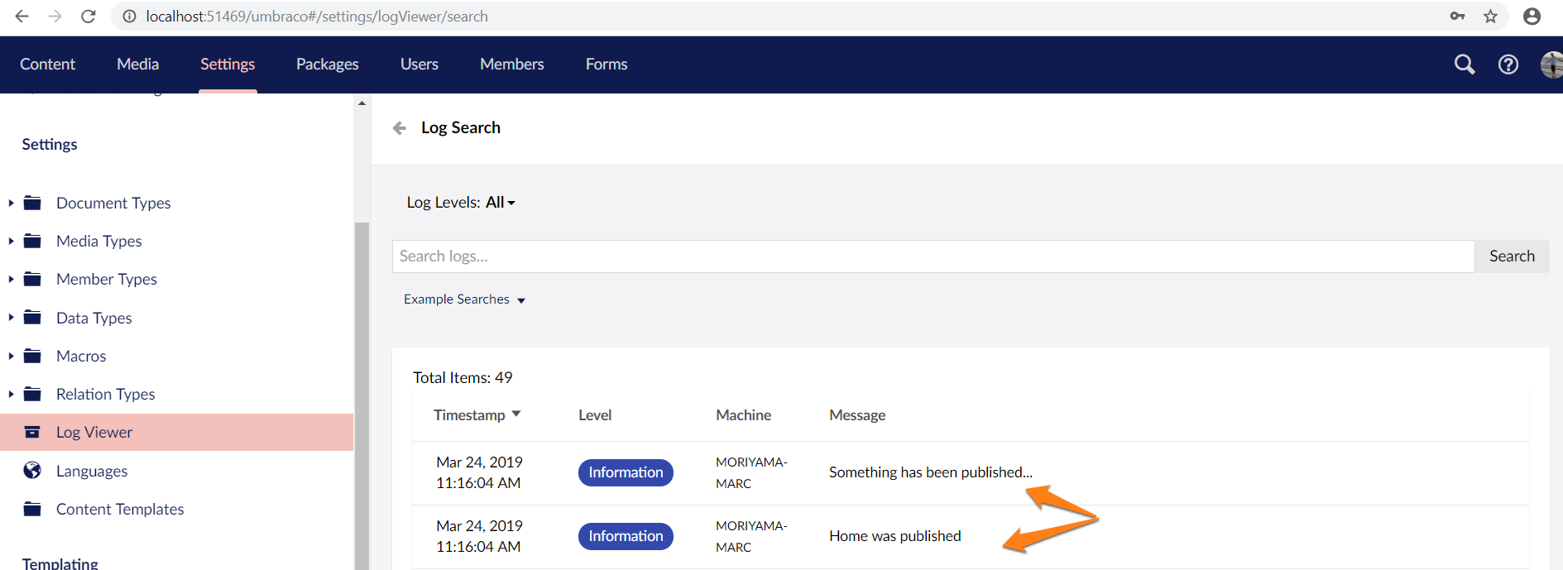Open the Forms section
This screenshot has height=570, width=1563.
click(x=607, y=65)
